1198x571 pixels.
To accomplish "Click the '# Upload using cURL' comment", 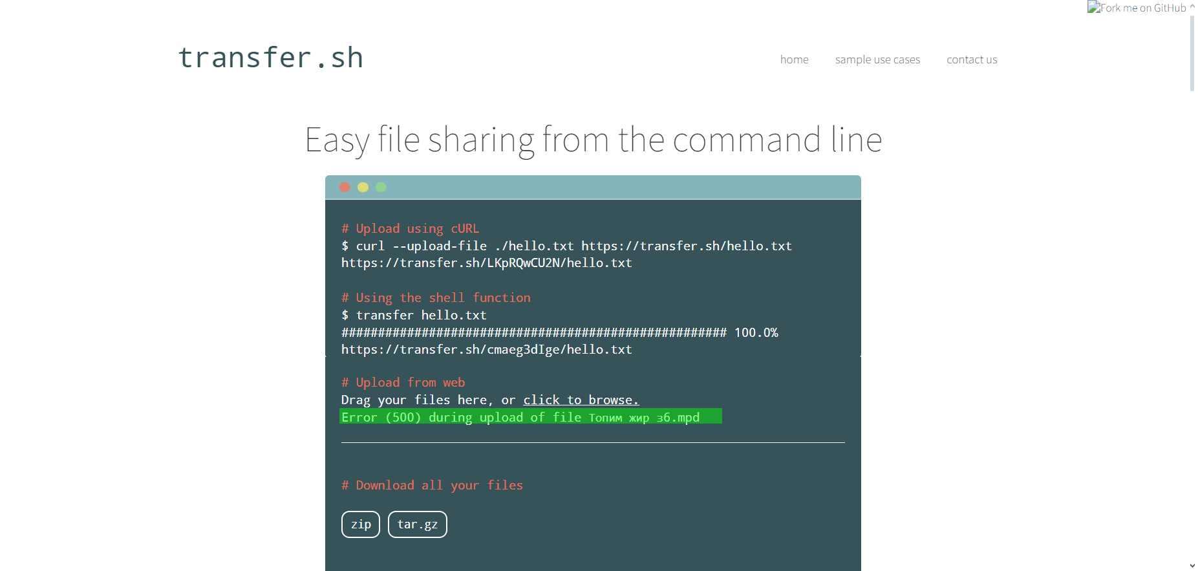I will (x=411, y=228).
